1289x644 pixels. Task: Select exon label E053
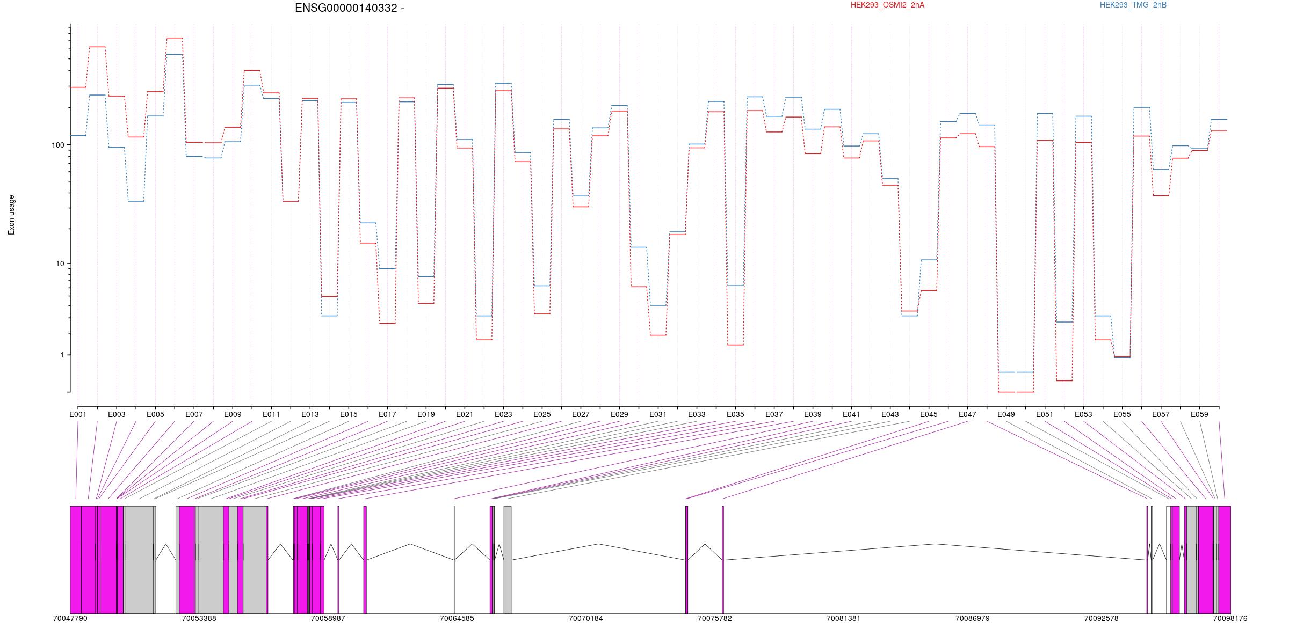[x=1083, y=414]
